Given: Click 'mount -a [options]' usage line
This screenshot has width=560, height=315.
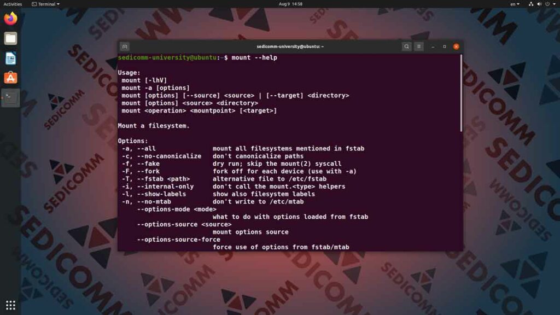Looking at the screenshot, I should coord(156,88).
